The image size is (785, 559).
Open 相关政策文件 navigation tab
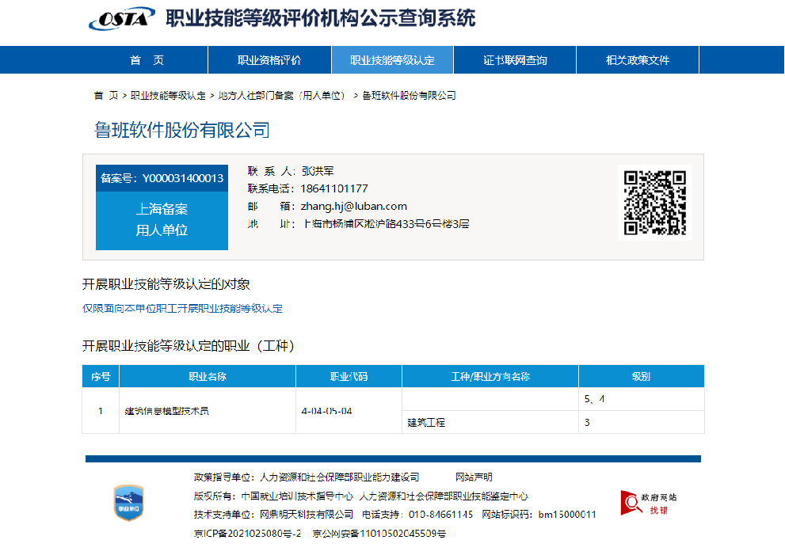(638, 60)
